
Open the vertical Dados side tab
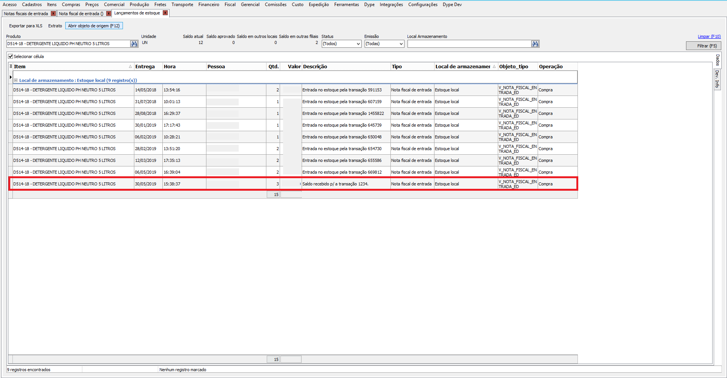(718, 60)
